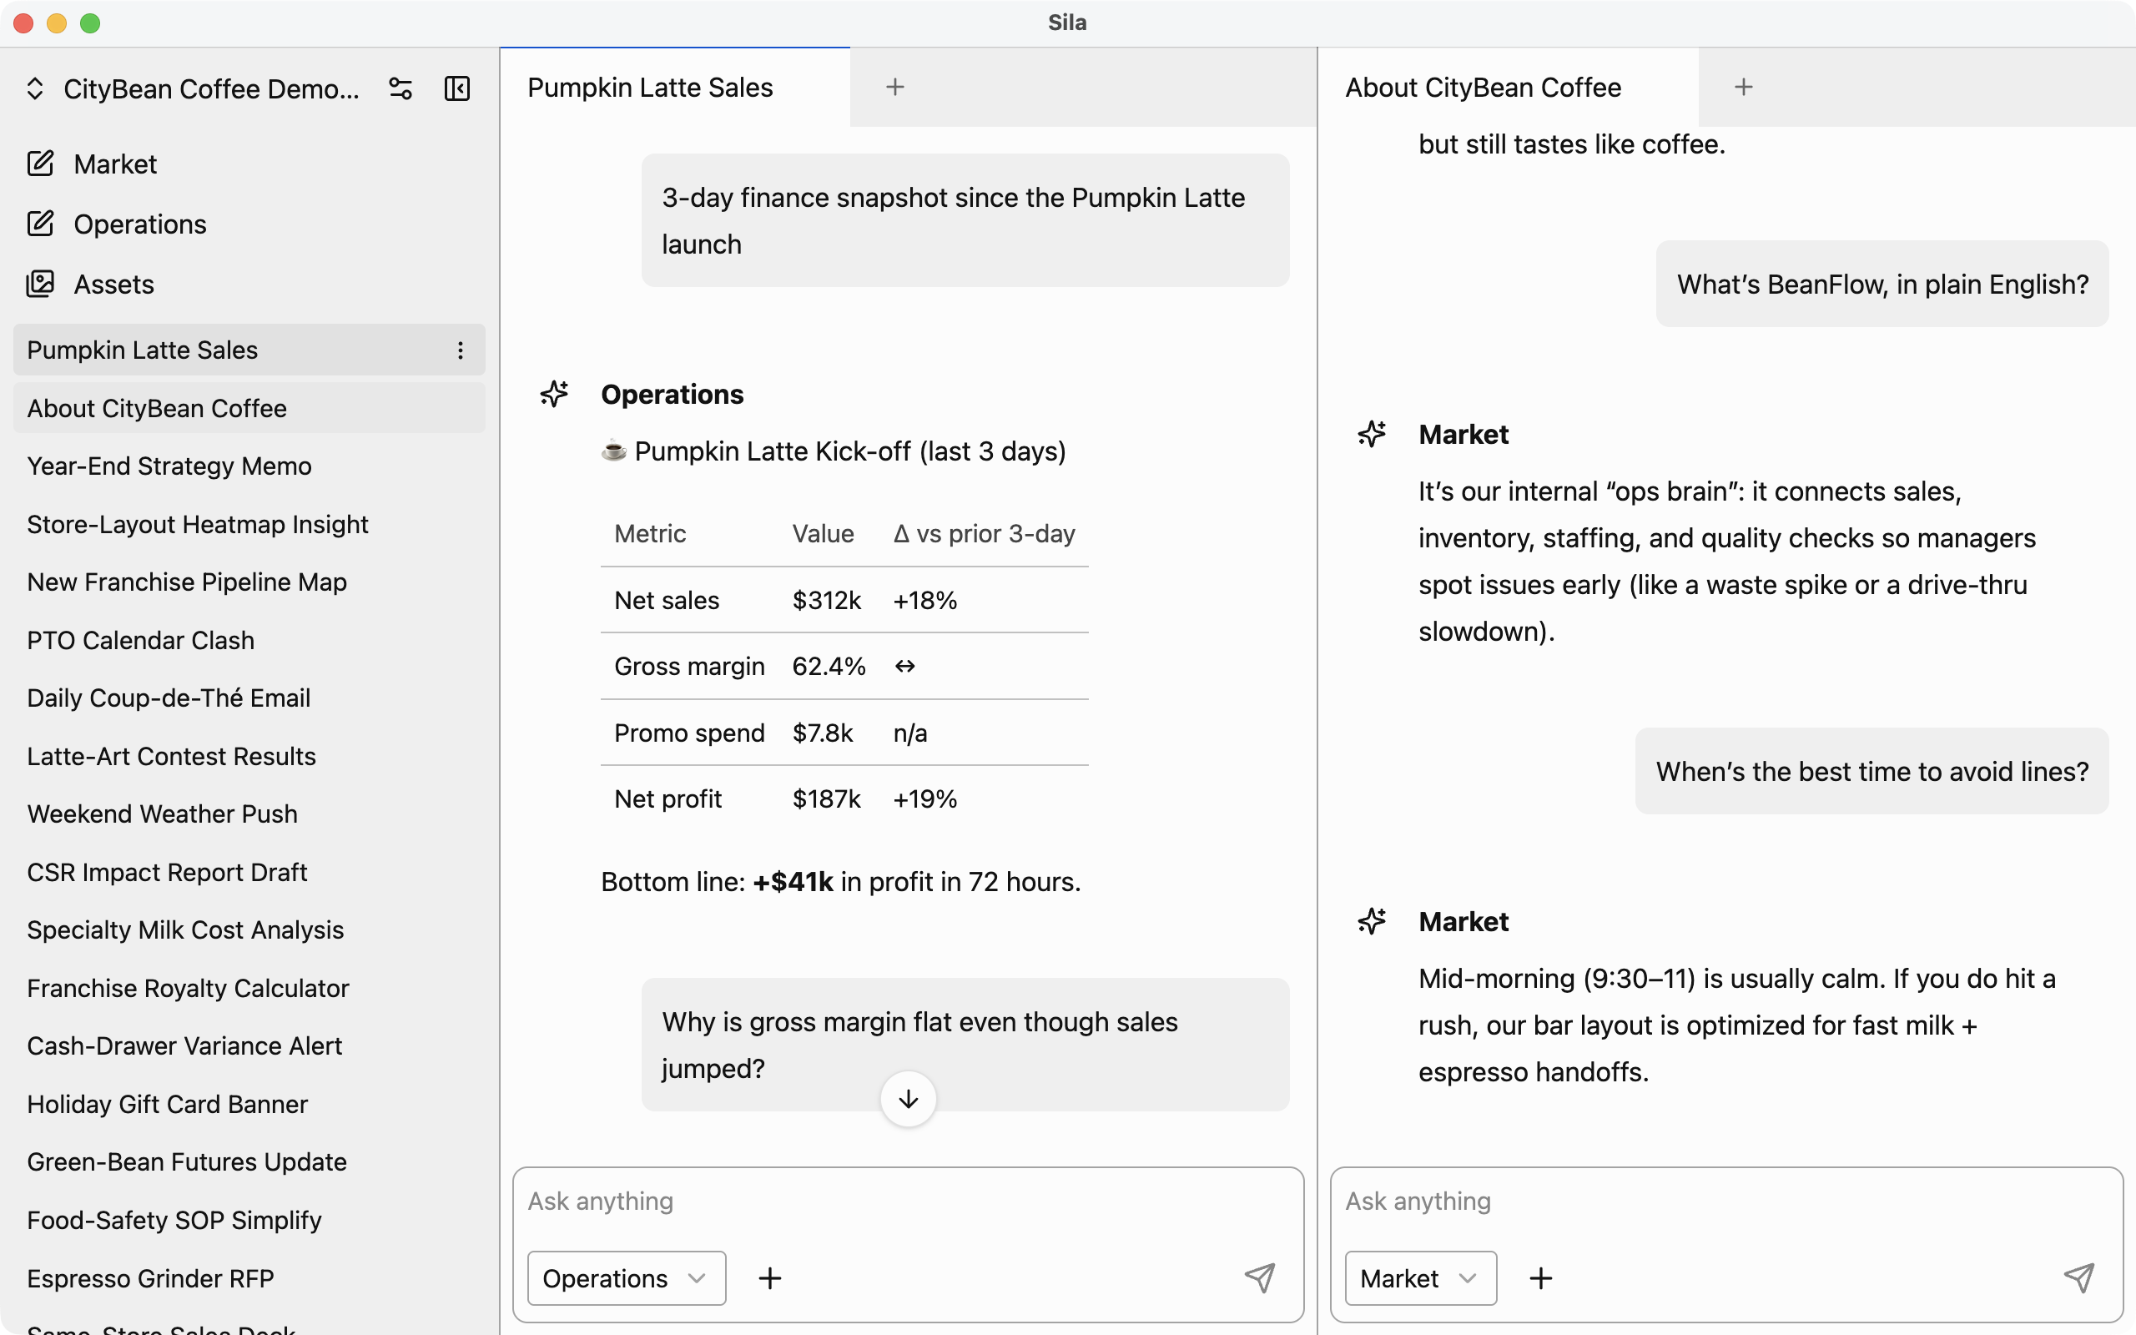Collapse the sidebar with the panel icon

[x=456, y=88]
